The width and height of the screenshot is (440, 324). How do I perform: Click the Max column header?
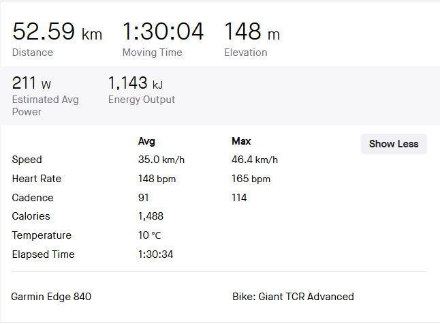[241, 141]
